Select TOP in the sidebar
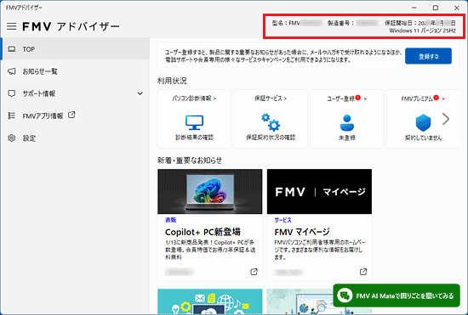 pyautogui.click(x=75, y=49)
